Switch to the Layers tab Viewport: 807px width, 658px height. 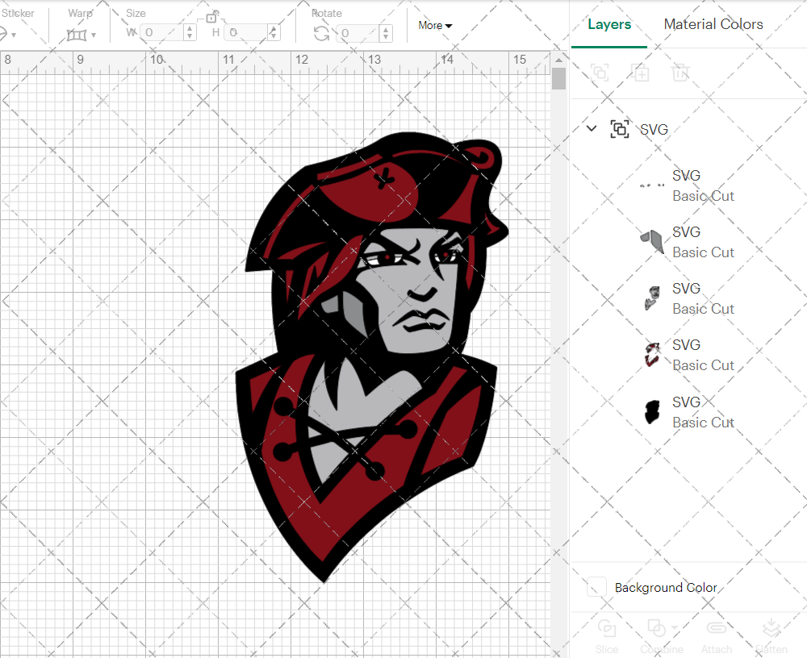(x=608, y=24)
